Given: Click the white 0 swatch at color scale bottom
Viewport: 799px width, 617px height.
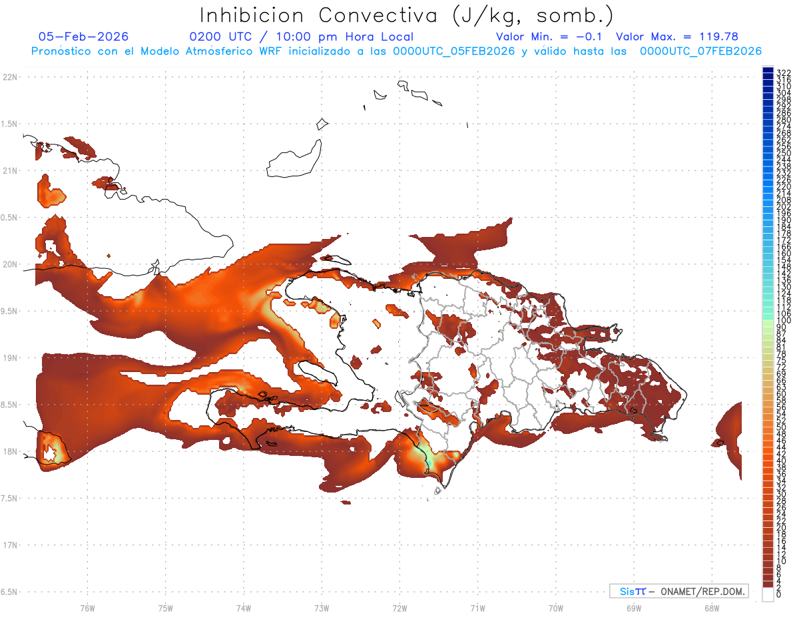Looking at the screenshot, I should tap(768, 596).
